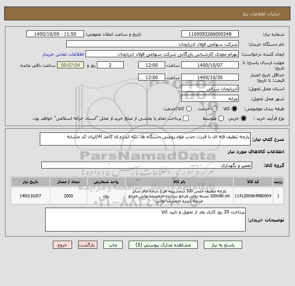Click the requester field بهرام مجدی کارشناس بازرگانی
Viewport: 295px width, 286px height.
[x=162, y=54]
